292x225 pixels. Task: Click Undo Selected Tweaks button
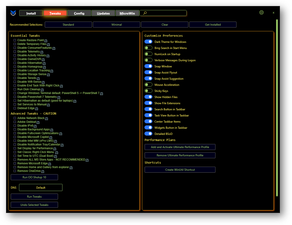pos(34,205)
